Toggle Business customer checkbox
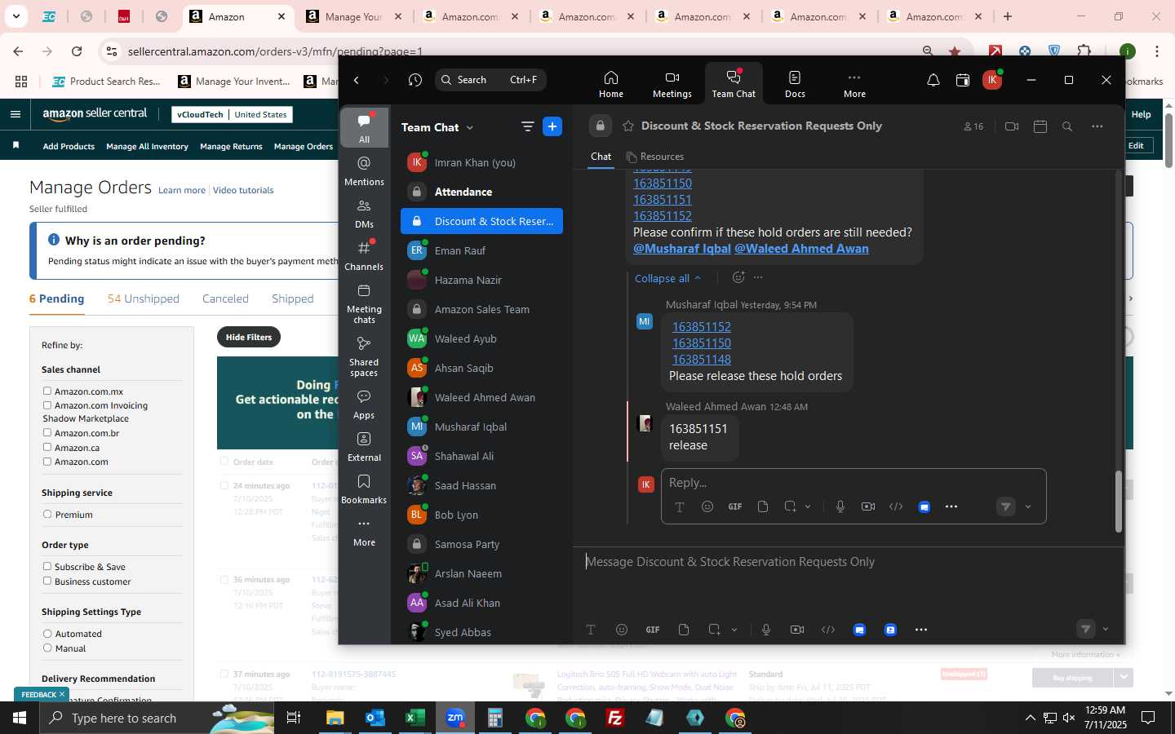The width and height of the screenshot is (1175, 734). 47,581
